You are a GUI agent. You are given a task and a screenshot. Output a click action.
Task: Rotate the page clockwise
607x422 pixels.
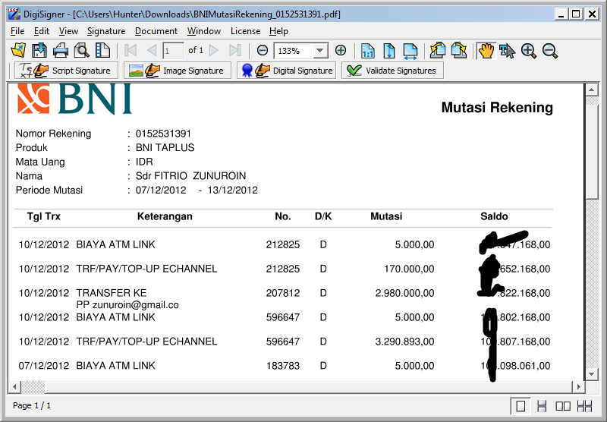click(x=459, y=50)
